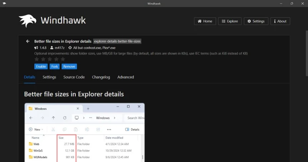
Task: Open Windhawk Settings
Action: coord(256,21)
